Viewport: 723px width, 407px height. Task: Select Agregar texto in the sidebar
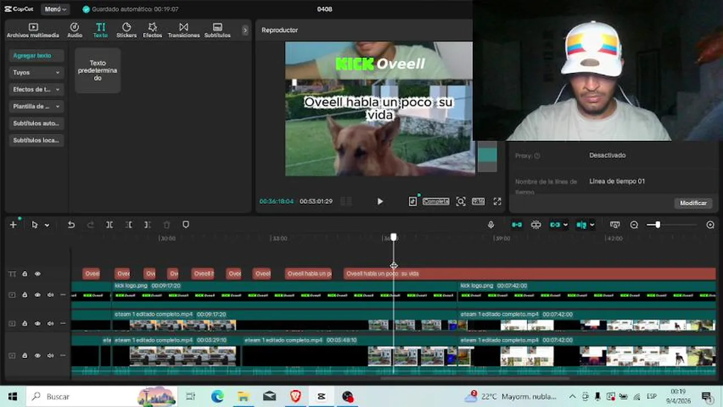pyautogui.click(x=36, y=55)
